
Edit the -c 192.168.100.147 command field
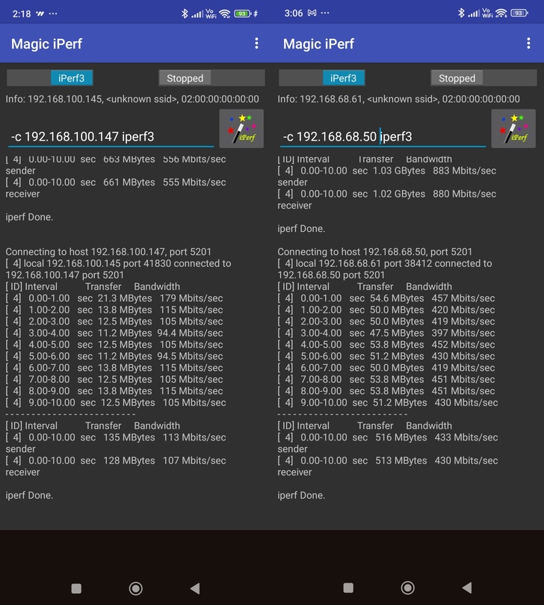tap(111, 137)
